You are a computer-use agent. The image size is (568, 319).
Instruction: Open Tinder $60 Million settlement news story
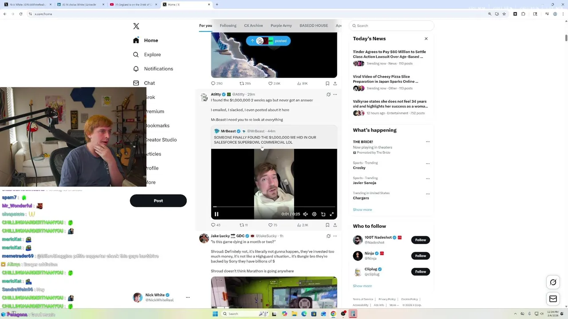coord(389,54)
